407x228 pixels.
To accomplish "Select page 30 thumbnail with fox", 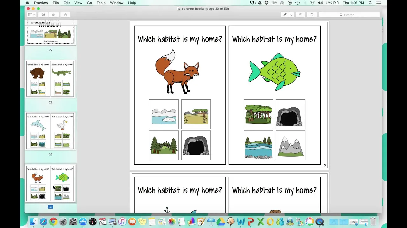I will tap(51, 183).
